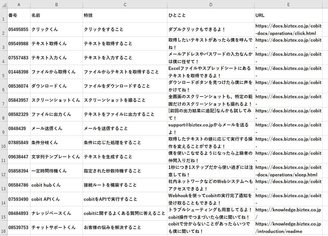This screenshot has height=236, width=328.
Task: Select cell with number 05858394
Action: click(x=19, y=171)
